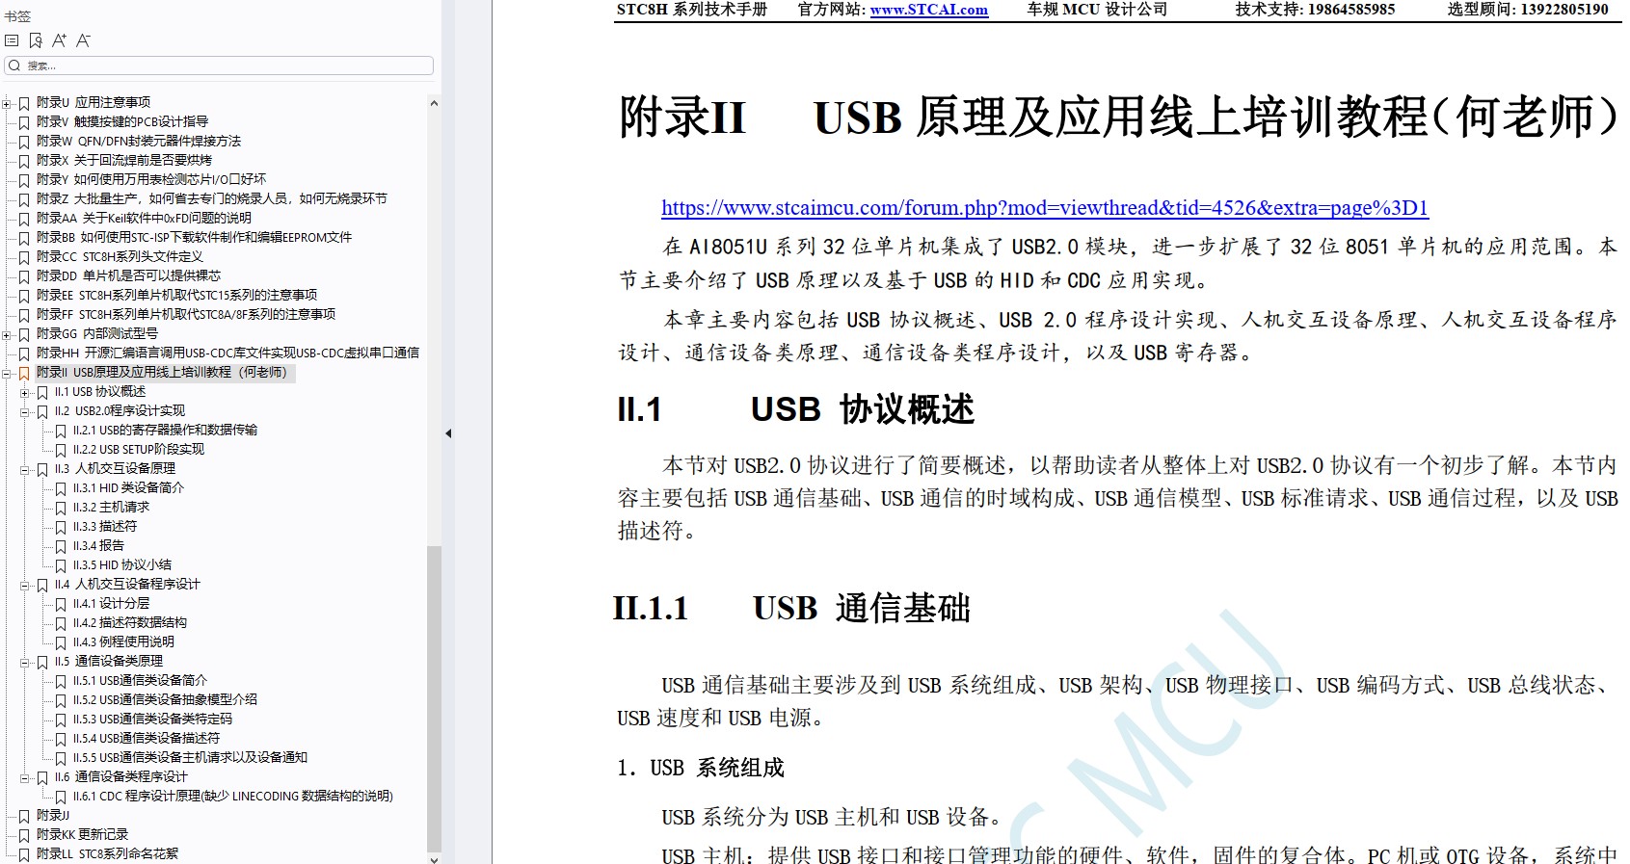Image resolution: width=1630 pixels, height=864 pixels.
Task: Jump to II.4 人机交互设备程序设计 bookmark
Action: pyautogui.click(x=127, y=584)
